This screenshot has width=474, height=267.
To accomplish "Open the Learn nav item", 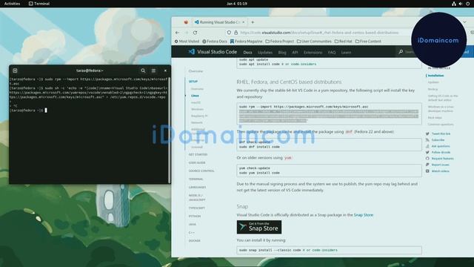I will point(346,53).
